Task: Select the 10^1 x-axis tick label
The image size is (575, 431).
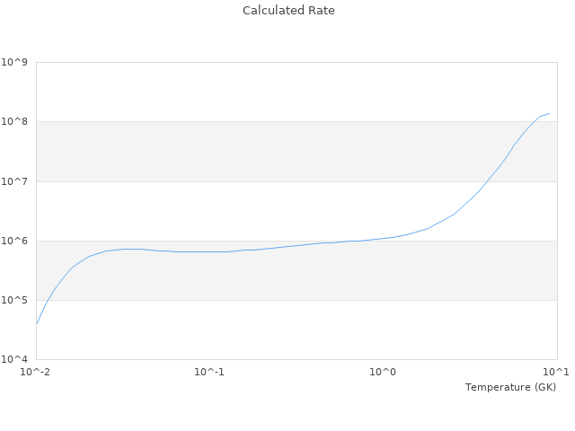Action: pos(556,372)
